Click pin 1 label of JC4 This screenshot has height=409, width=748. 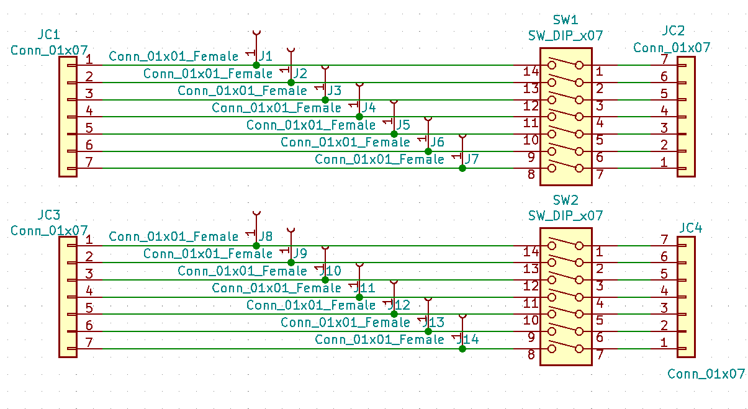point(664,343)
